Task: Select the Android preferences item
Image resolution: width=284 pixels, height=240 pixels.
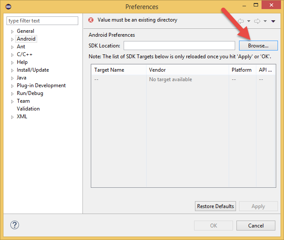Action: pos(26,39)
